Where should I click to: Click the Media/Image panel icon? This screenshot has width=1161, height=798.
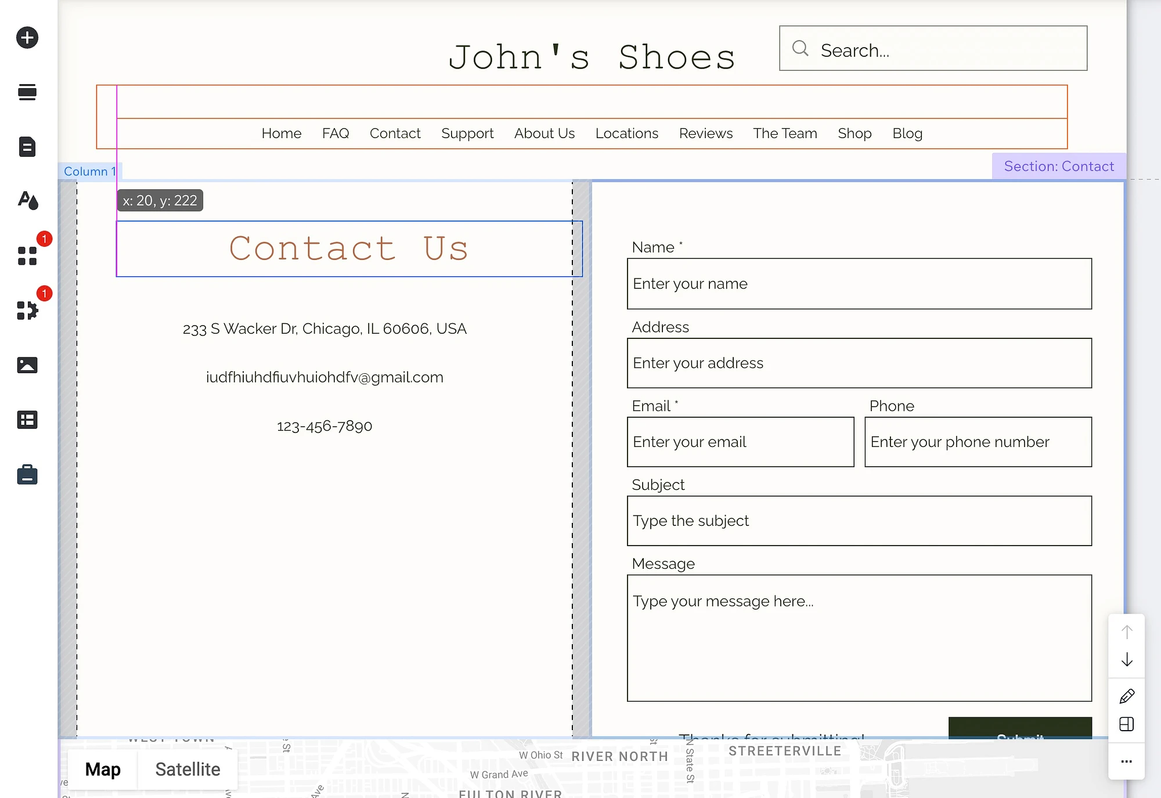point(26,365)
